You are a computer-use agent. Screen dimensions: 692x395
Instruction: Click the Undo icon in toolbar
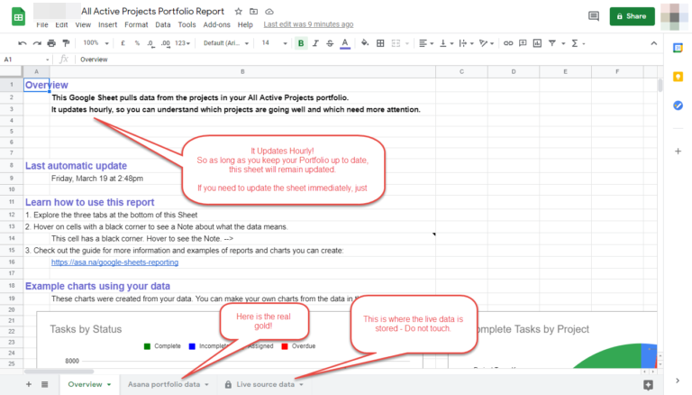pyautogui.click(x=22, y=43)
